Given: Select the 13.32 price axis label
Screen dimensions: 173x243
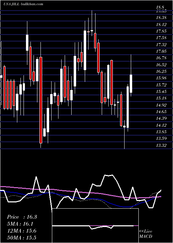Looking at the screenshot, I should click(x=161, y=145).
